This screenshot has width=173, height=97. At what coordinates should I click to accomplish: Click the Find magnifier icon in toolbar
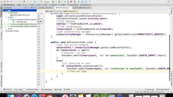(x=28, y=2)
